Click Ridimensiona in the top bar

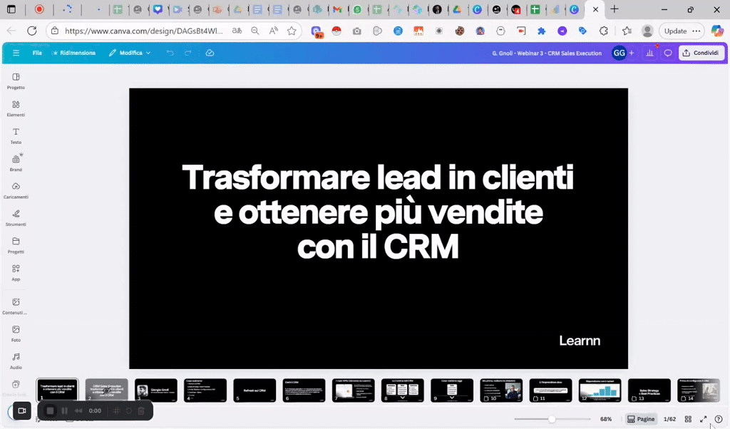coord(73,53)
